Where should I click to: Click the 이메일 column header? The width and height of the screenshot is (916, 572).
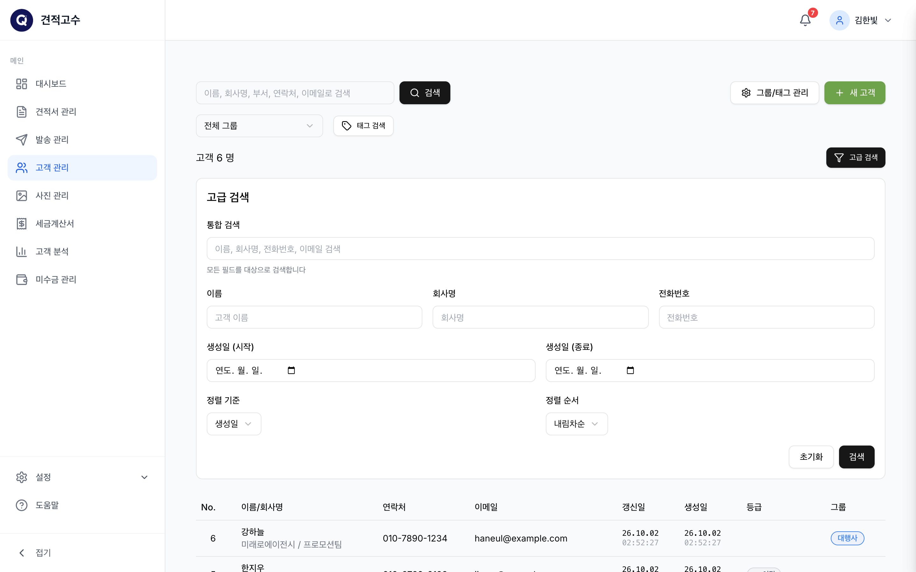coord(486,507)
